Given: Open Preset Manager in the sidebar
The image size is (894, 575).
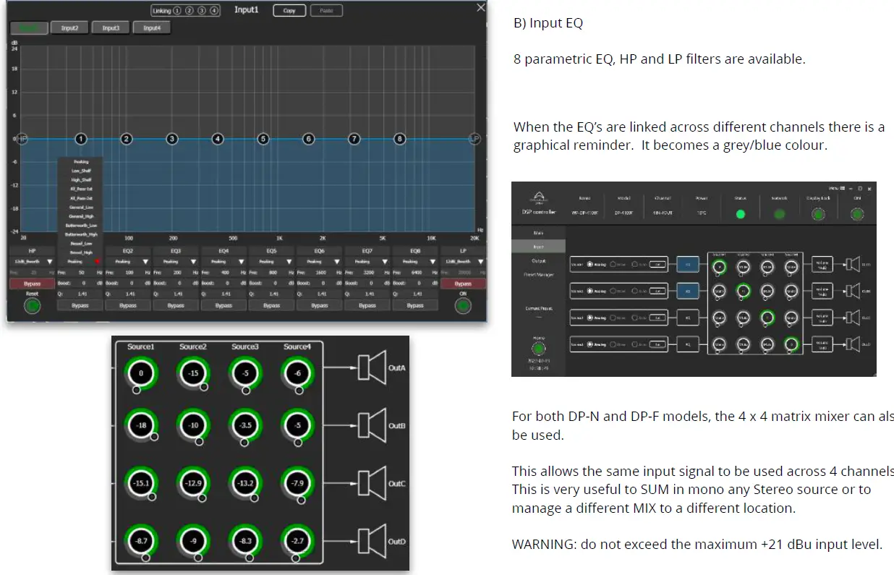Looking at the screenshot, I should (x=540, y=275).
